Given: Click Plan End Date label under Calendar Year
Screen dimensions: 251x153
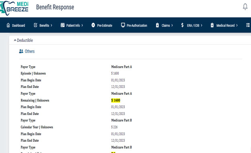Looking at the screenshot, I should tap(30, 141).
